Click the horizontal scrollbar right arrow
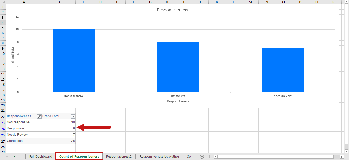The height and width of the screenshot is (160, 349). click(x=342, y=157)
